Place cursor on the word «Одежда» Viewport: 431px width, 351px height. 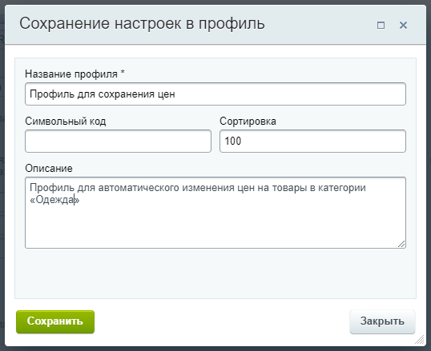tap(54, 200)
